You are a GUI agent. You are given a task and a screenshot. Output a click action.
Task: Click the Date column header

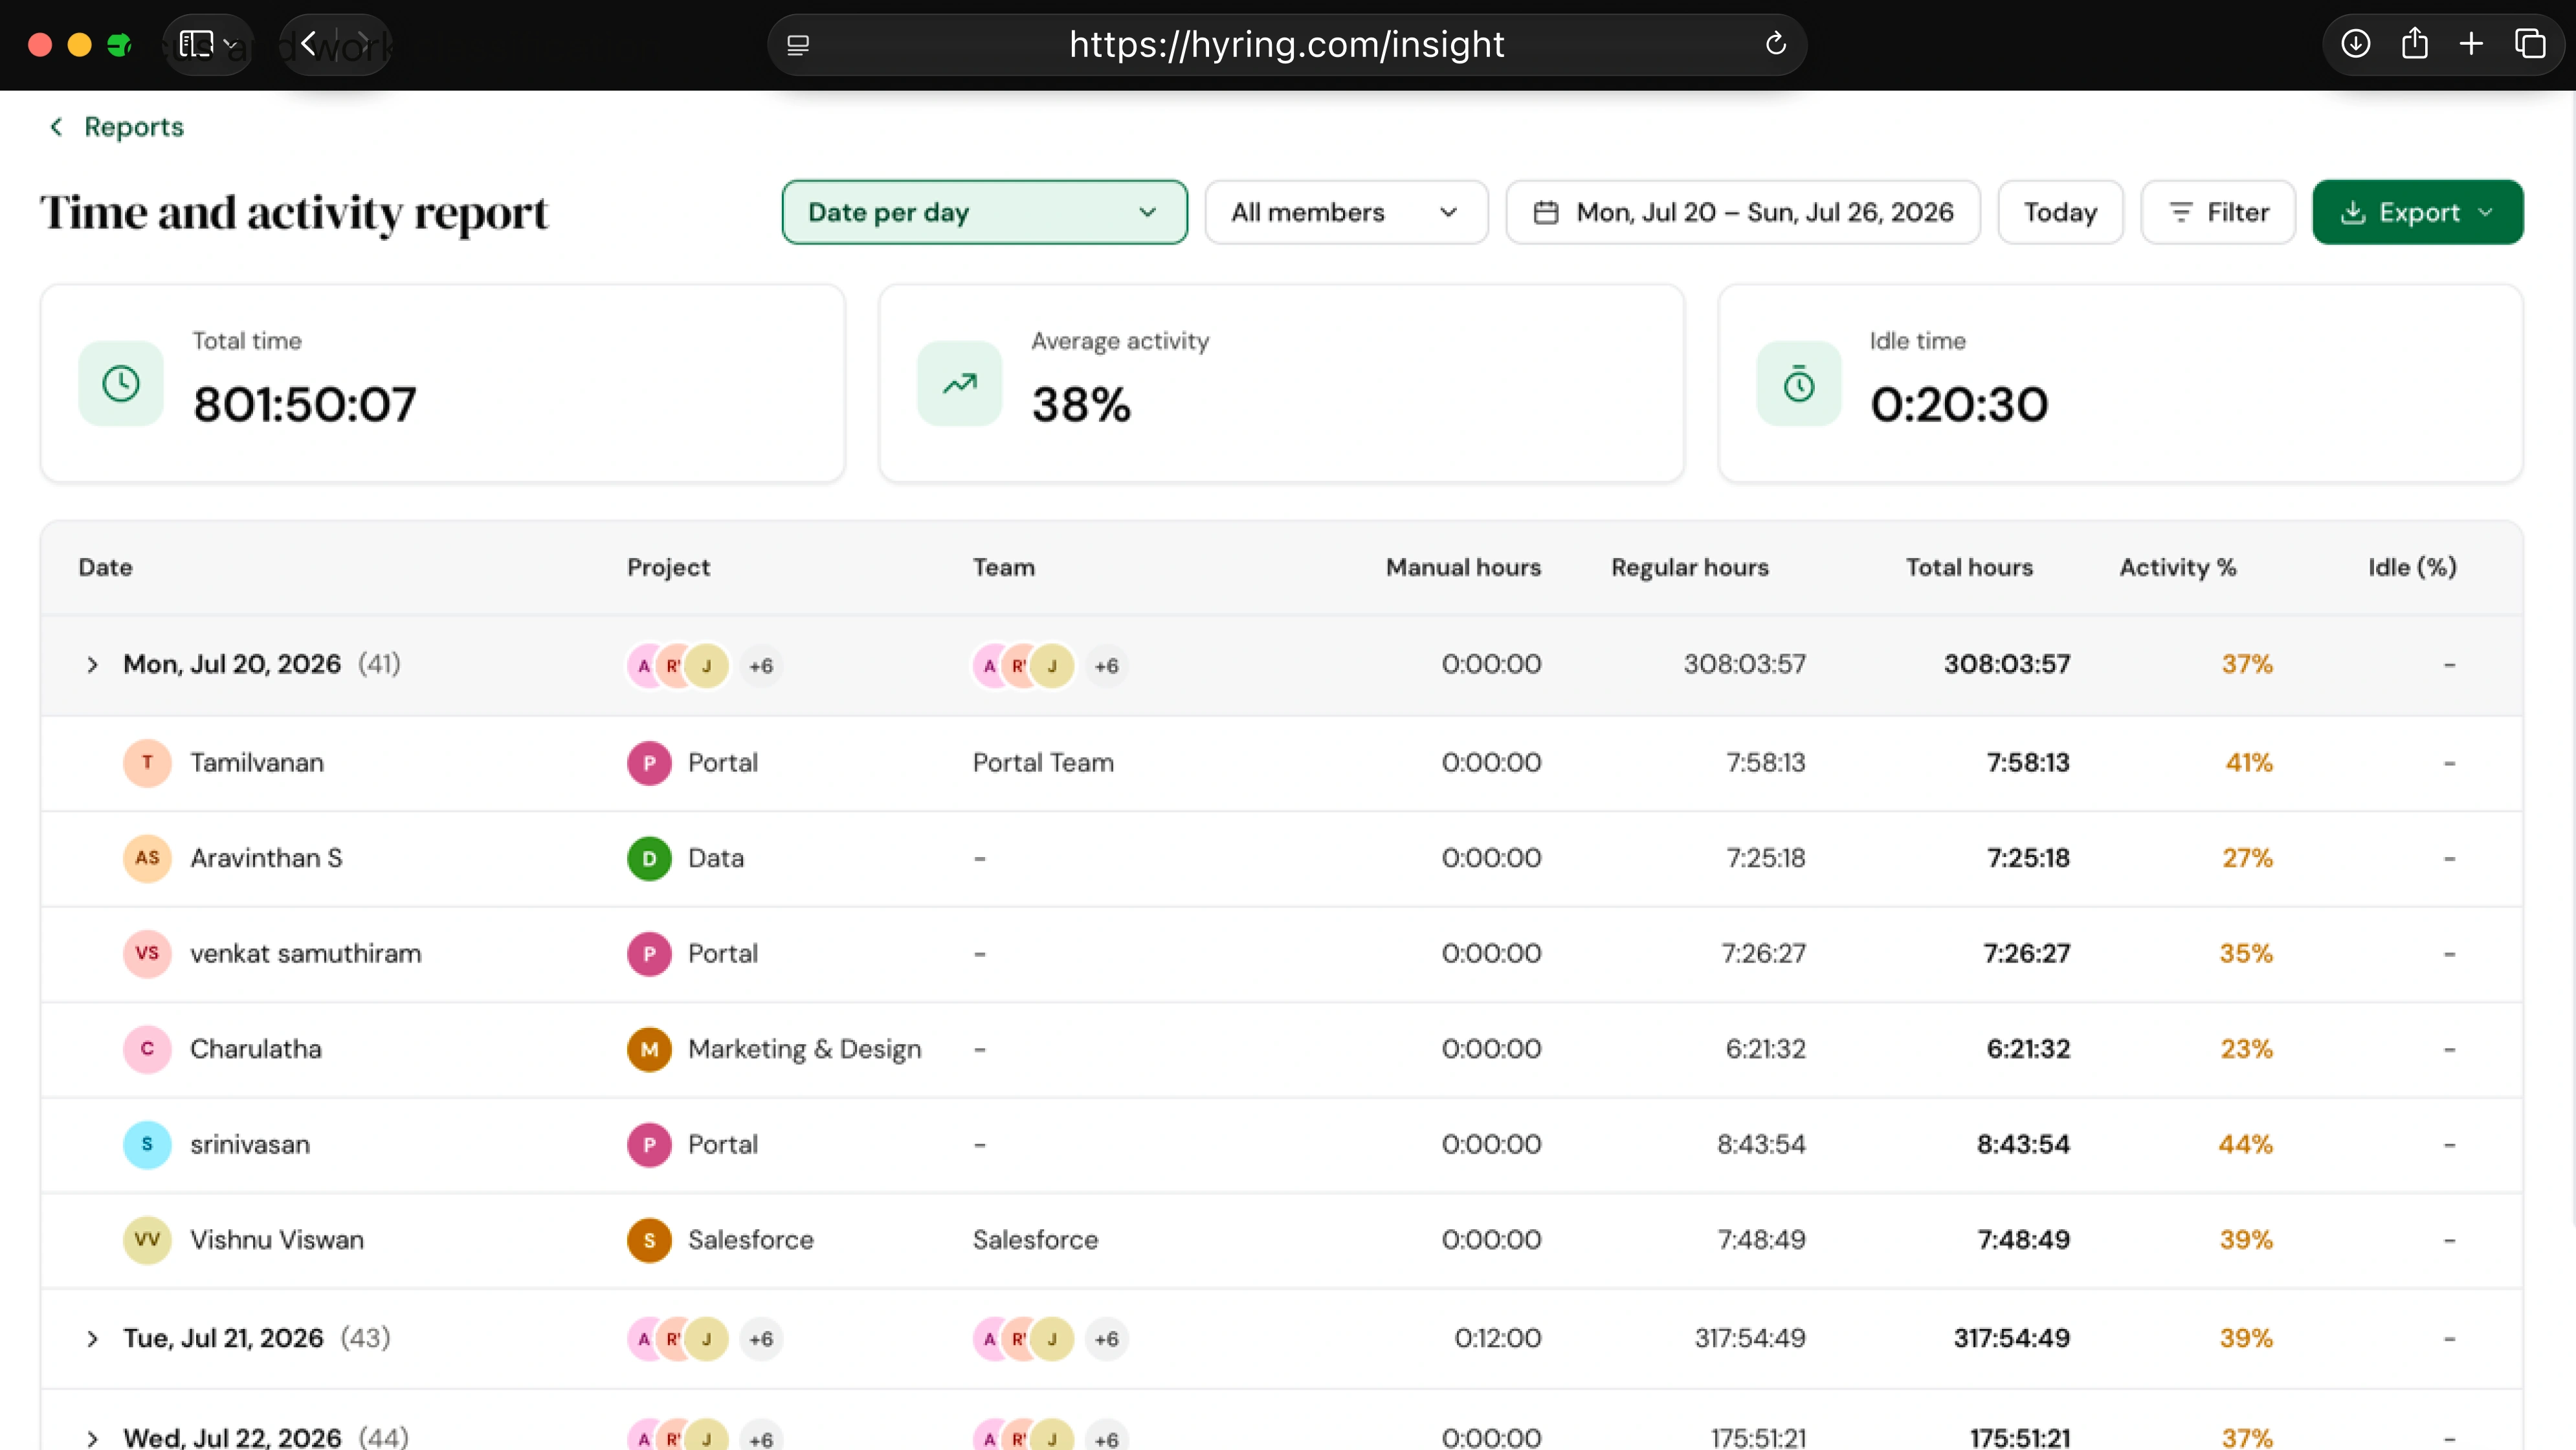(x=105, y=567)
